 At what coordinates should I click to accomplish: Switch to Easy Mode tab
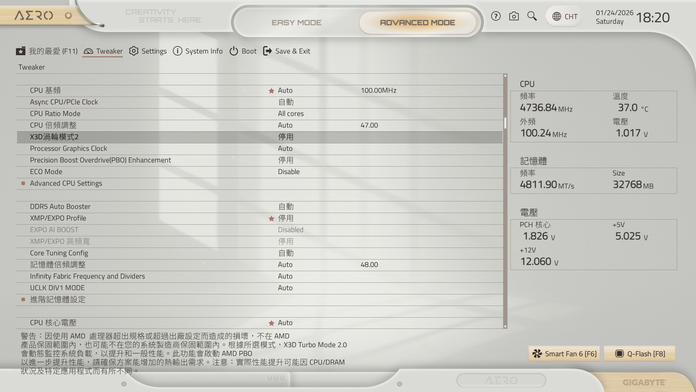(x=296, y=23)
